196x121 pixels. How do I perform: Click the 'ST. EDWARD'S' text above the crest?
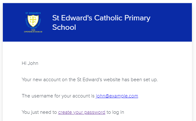[33, 13]
